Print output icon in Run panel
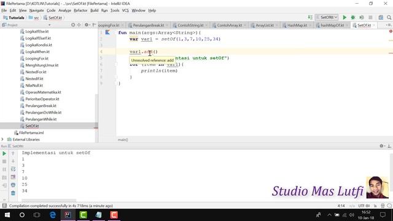 (13, 185)
